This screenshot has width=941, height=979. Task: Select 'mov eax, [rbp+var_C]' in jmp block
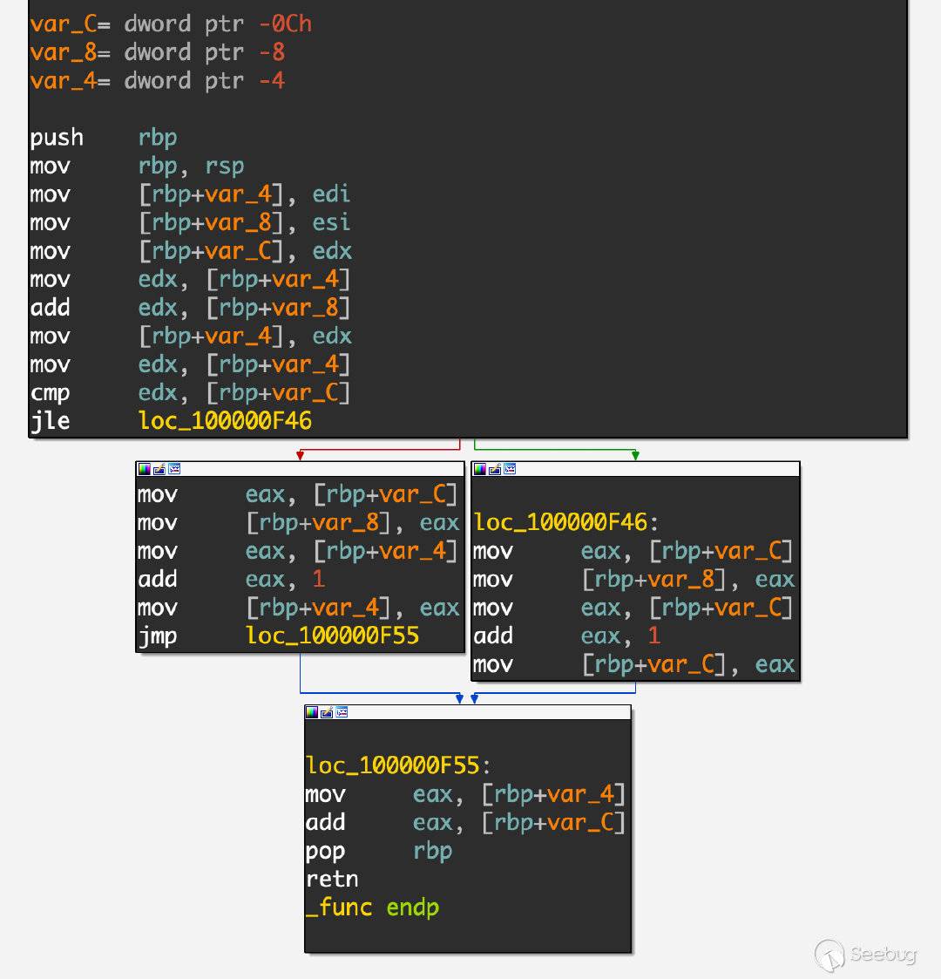point(298,494)
